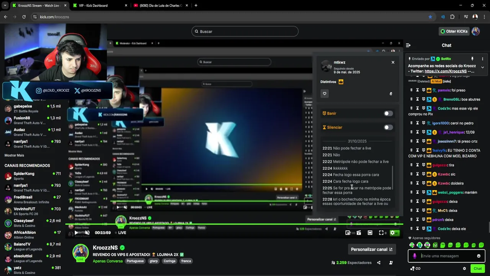Open BaianoTV recommended channel
Viewport: 490px width, 276px height.
[33, 246]
